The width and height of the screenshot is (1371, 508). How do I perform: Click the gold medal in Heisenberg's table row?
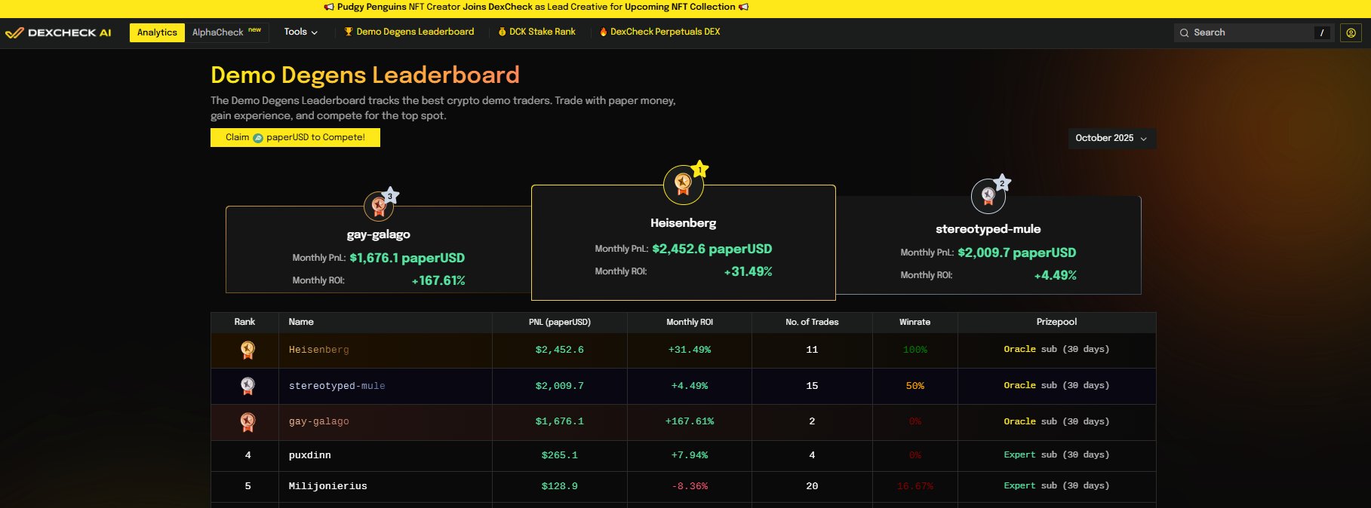[x=247, y=350]
